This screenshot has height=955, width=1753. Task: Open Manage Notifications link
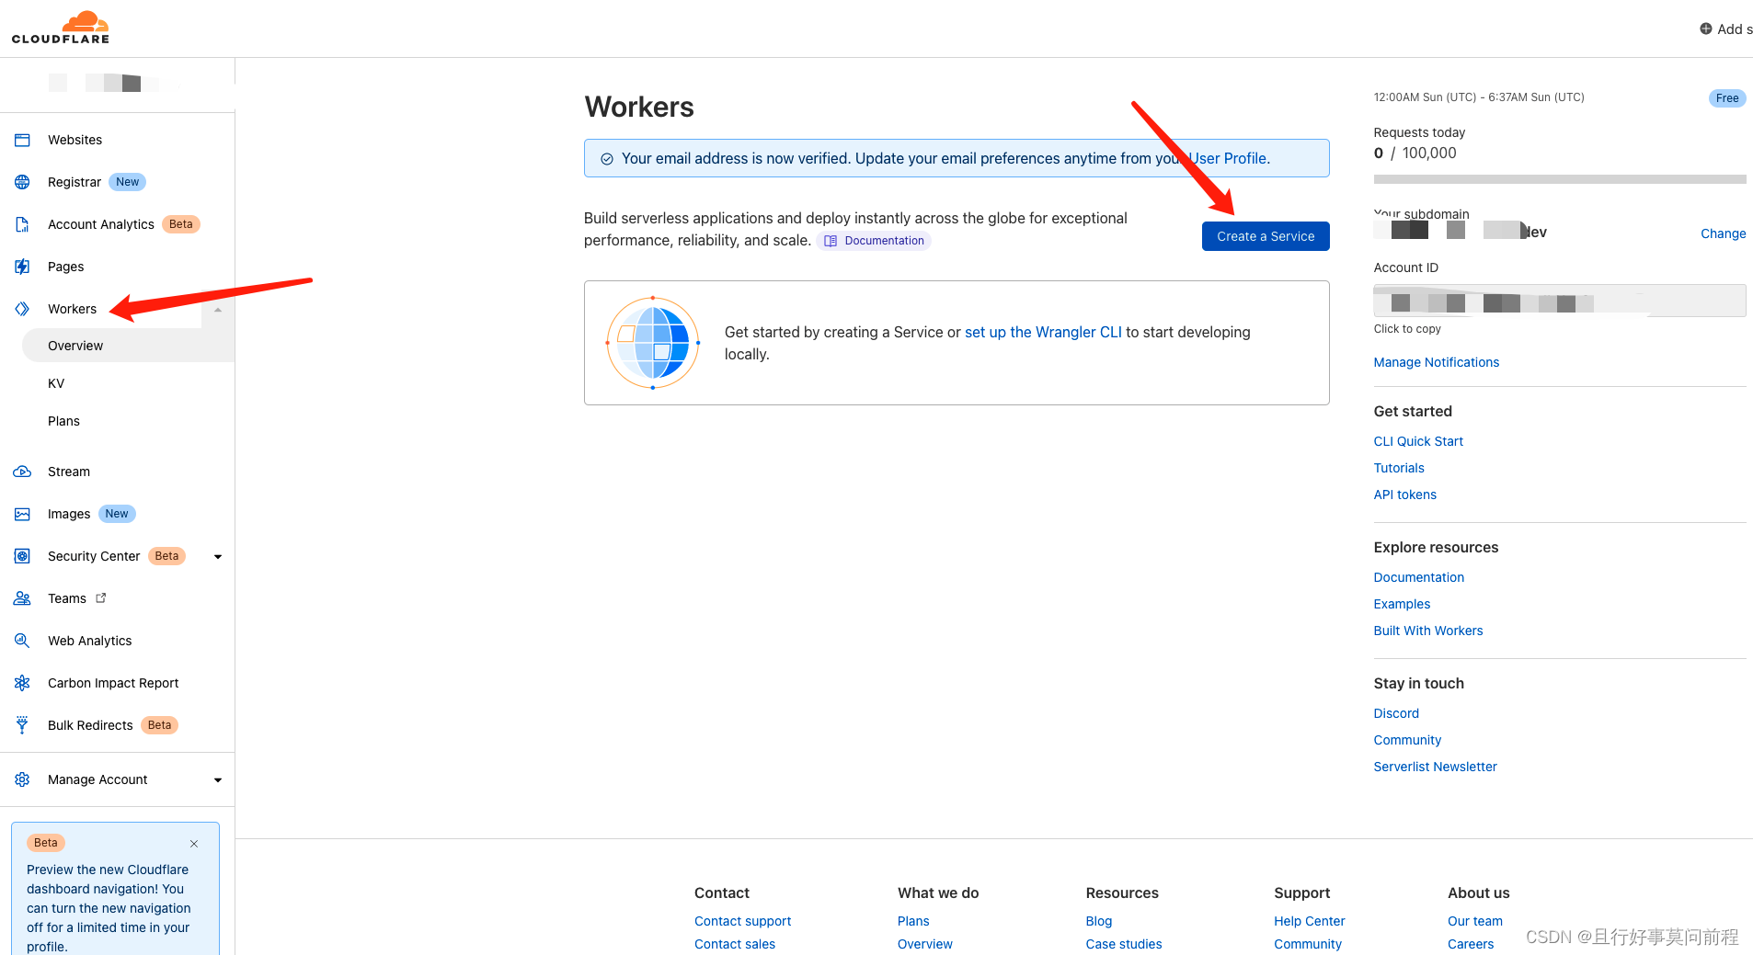point(1436,362)
